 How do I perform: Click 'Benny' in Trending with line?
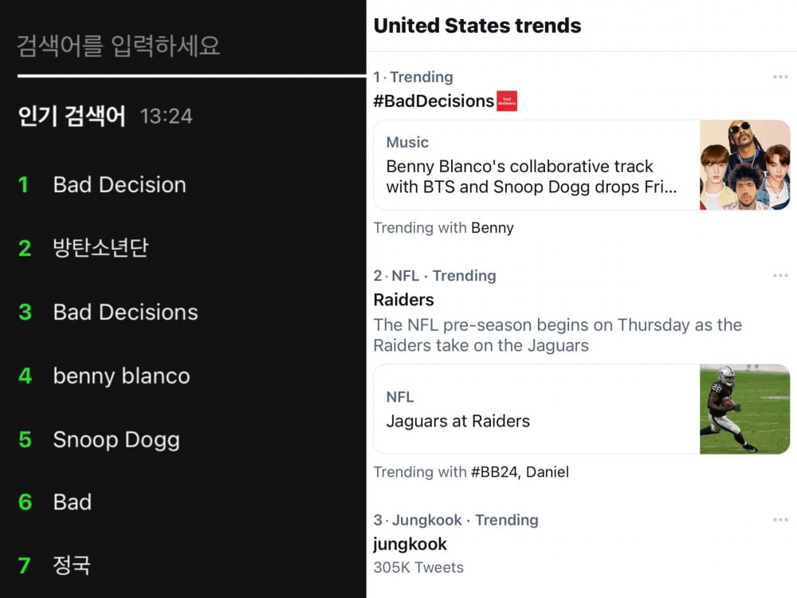[493, 228]
